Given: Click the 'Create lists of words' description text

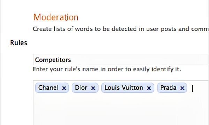Looking at the screenshot, I should click(x=121, y=29).
